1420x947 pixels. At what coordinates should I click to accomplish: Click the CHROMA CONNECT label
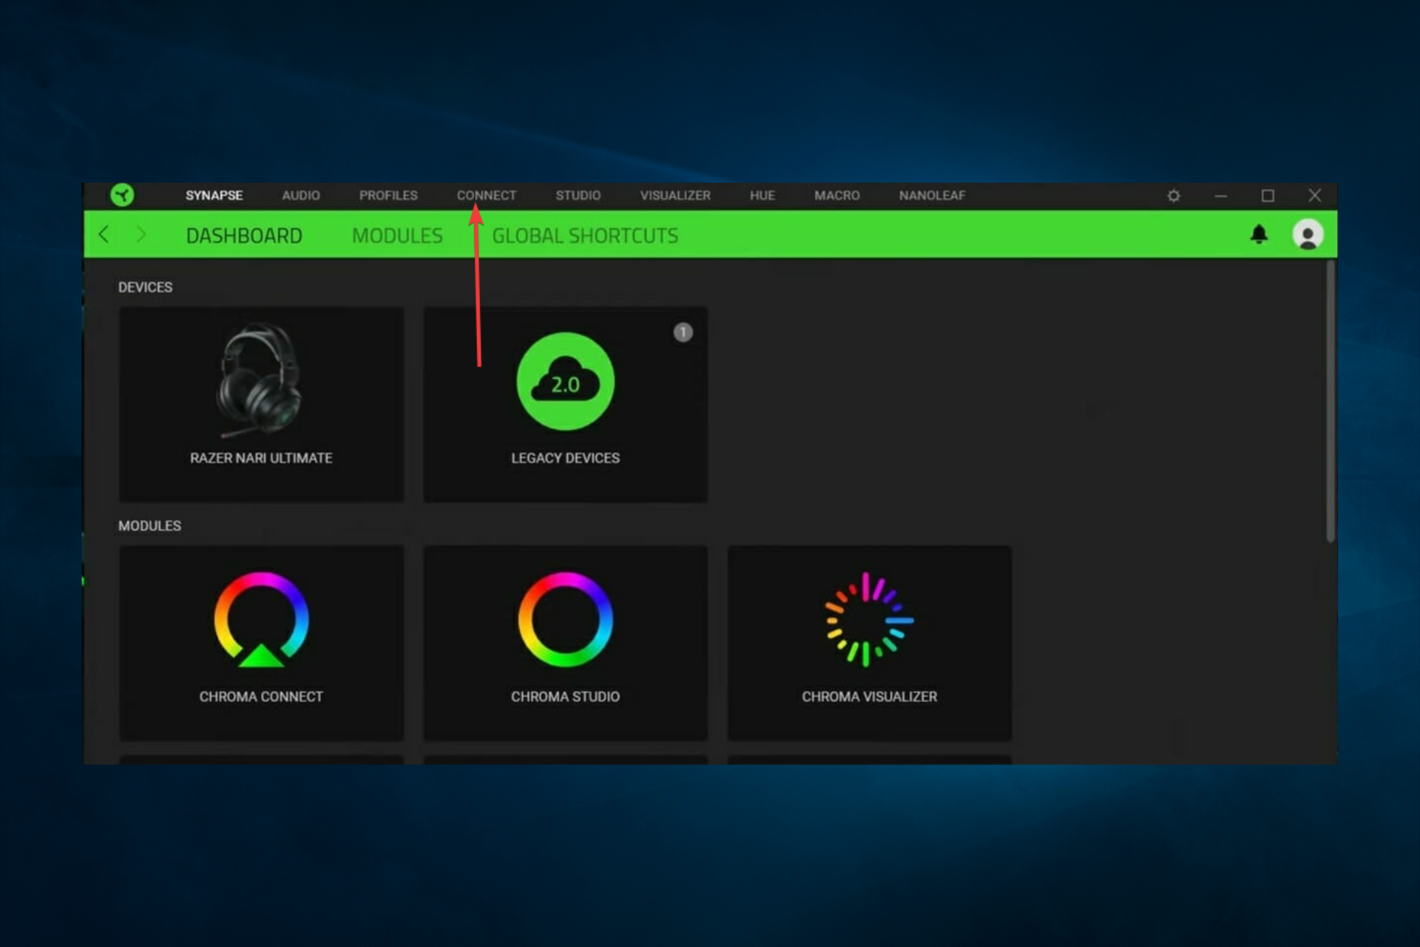[261, 697]
